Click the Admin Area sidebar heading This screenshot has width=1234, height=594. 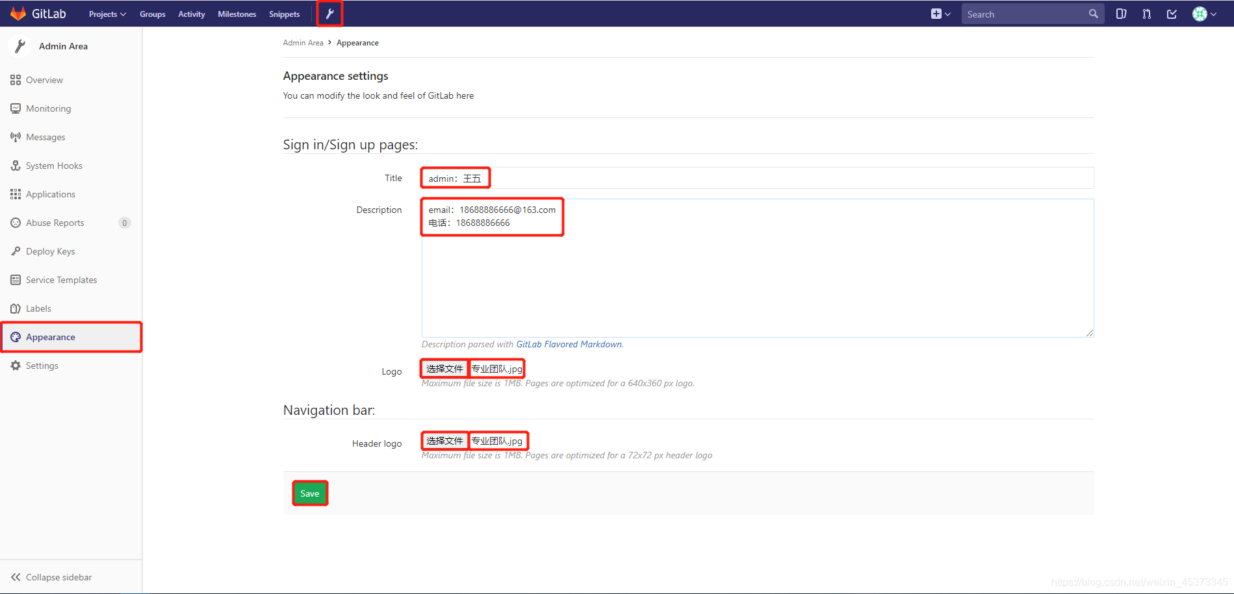coord(63,46)
